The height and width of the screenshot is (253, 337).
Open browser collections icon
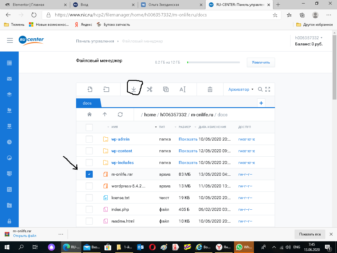click(x=302, y=15)
